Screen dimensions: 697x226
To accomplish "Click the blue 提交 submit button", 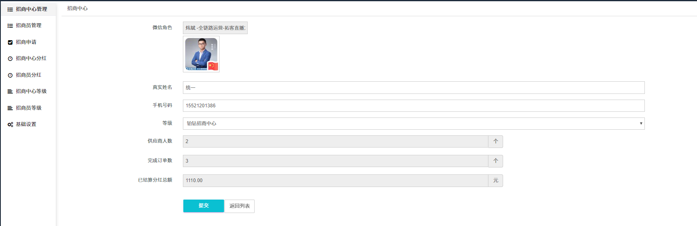I will (x=203, y=206).
